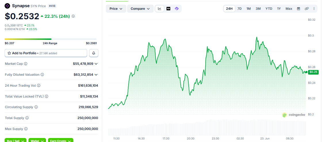This screenshot has width=325, height=142.
Task: Select the Max time range
Action: tap(289, 9)
